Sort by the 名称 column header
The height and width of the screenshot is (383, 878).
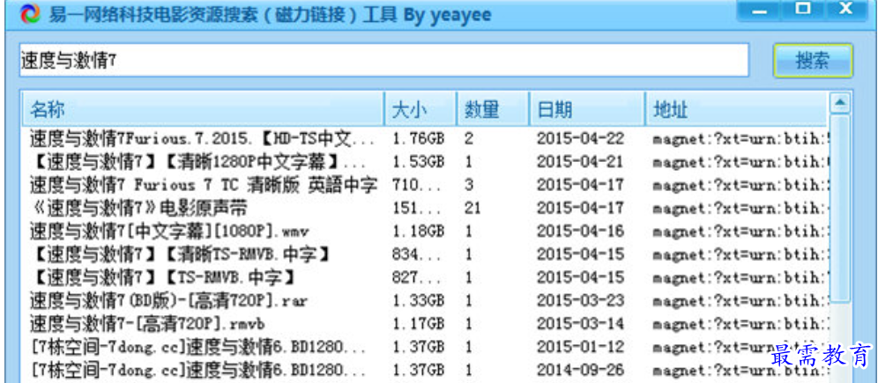[203, 108]
